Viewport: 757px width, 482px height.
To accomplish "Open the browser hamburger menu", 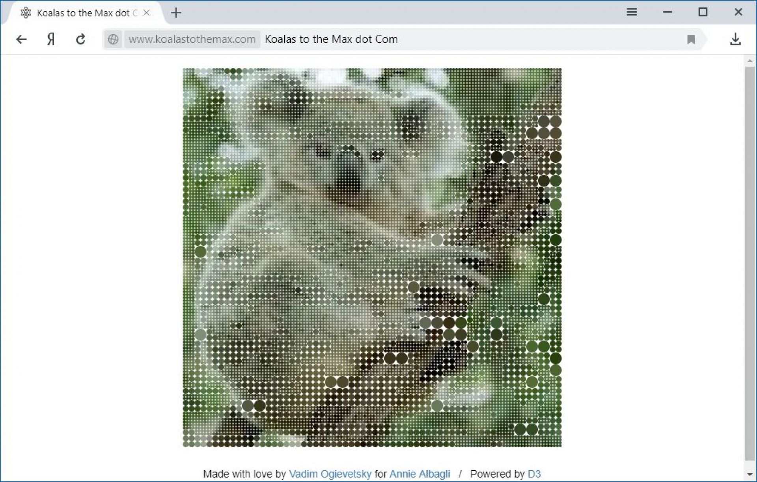I will (x=632, y=12).
